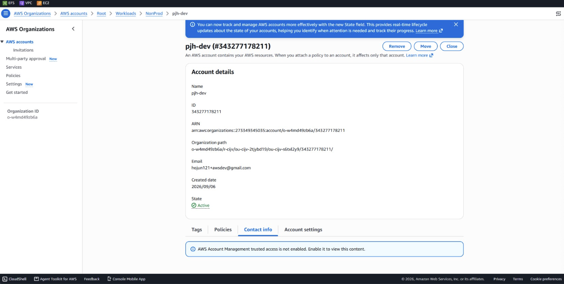The height and width of the screenshot is (284, 564).
Task: Open Terms link in footer
Action: coord(518,279)
